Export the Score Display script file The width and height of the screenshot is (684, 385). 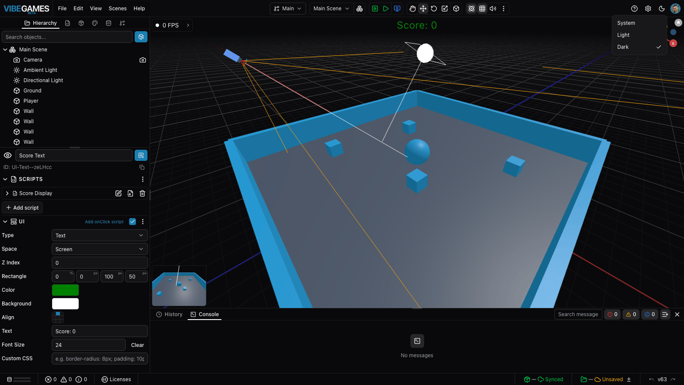[x=130, y=193]
